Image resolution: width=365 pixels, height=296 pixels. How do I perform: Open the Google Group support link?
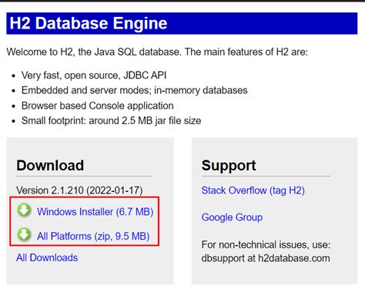(232, 217)
